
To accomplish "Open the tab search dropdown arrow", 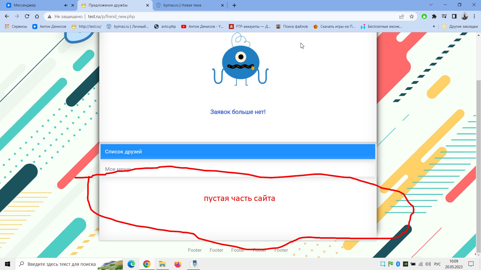I will [x=431, y=5].
